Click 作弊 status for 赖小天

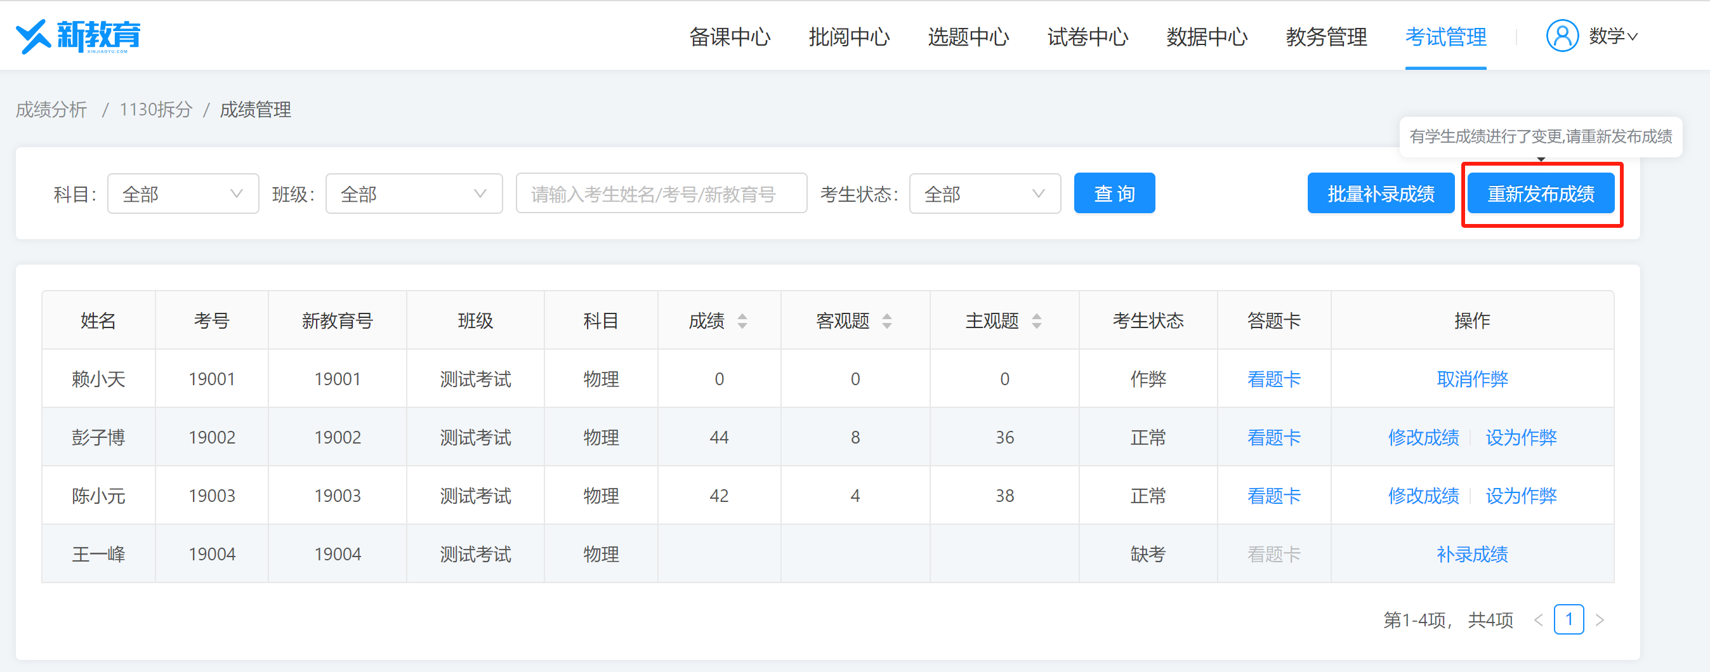[x=1148, y=379]
